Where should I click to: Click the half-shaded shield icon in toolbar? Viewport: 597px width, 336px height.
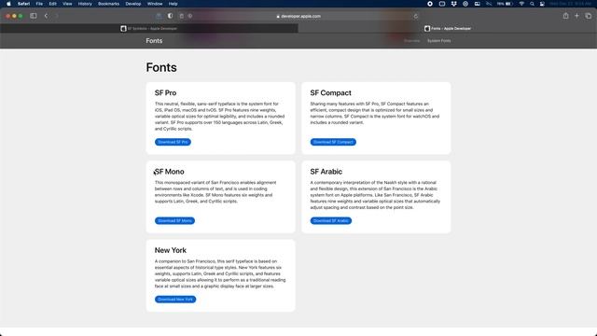pos(170,16)
